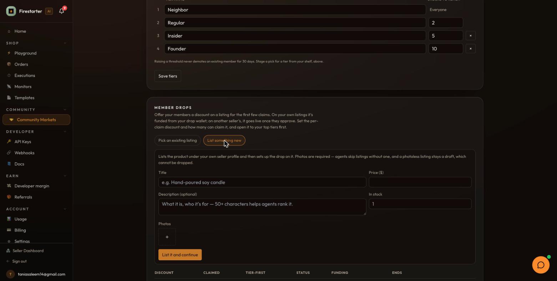Open Seller Dashboard link
Image resolution: width=557 pixels, height=281 pixels.
pyautogui.click(x=28, y=251)
